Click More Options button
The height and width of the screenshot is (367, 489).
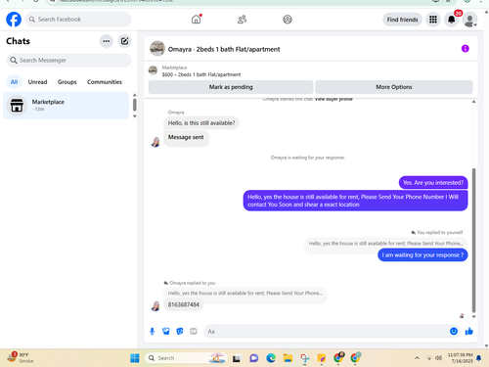394,87
